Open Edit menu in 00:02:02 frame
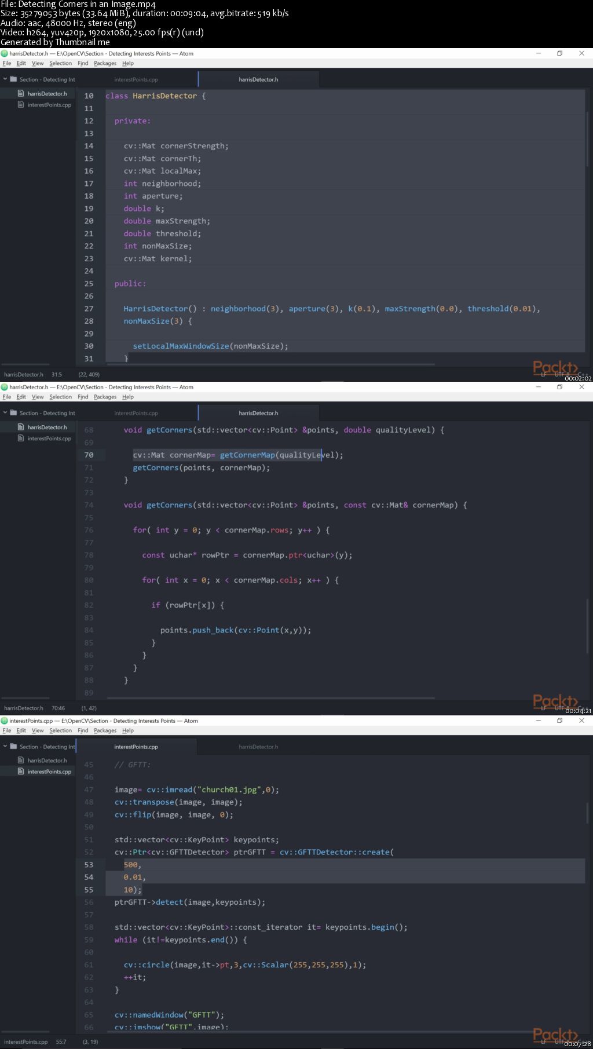Image resolution: width=593 pixels, height=1049 pixels. (x=21, y=63)
